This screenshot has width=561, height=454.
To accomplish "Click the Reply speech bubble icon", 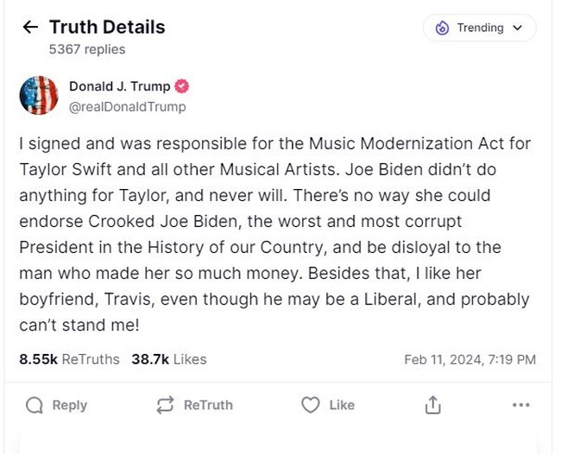I will pyautogui.click(x=35, y=405).
